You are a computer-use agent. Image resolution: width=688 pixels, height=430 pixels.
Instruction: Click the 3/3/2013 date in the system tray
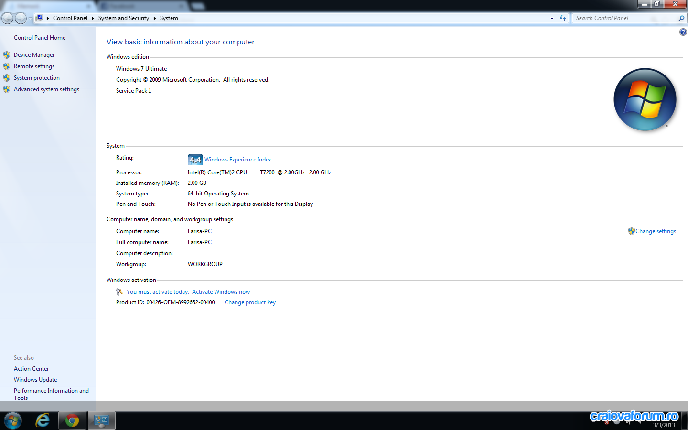coord(664,425)
